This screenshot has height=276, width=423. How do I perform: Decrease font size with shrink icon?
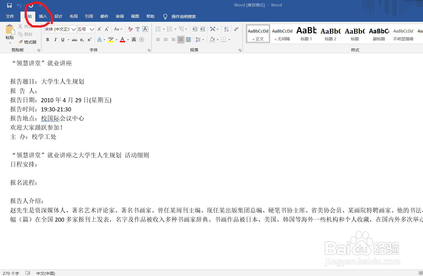pos(107,29)
